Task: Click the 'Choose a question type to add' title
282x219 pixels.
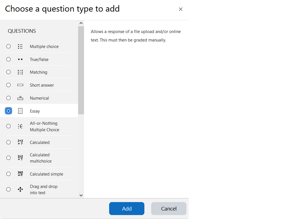Action: [x=62, y=9]
